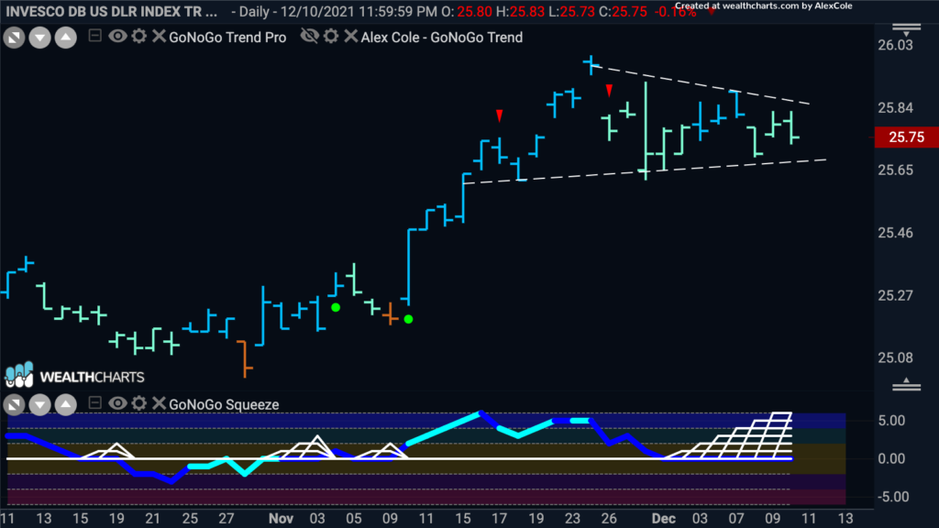Move the GoNoGo Squeeze pane up
Viewport: 939px width, 528px height.
point(66,405)
